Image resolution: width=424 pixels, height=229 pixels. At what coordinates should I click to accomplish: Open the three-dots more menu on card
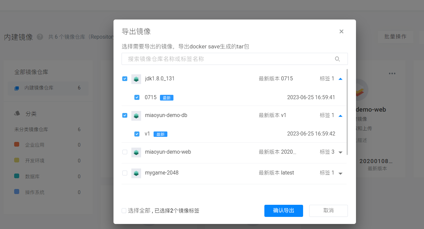click(392, 74)
